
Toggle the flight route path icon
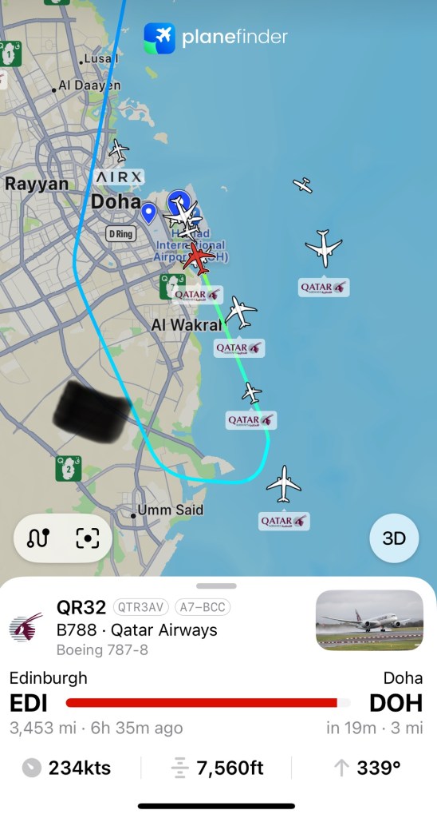[x=38, y=538]
